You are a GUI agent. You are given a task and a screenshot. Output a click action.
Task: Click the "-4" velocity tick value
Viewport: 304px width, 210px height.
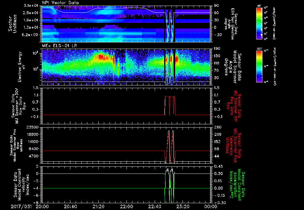pyautogui.click(x=36, y=188)
